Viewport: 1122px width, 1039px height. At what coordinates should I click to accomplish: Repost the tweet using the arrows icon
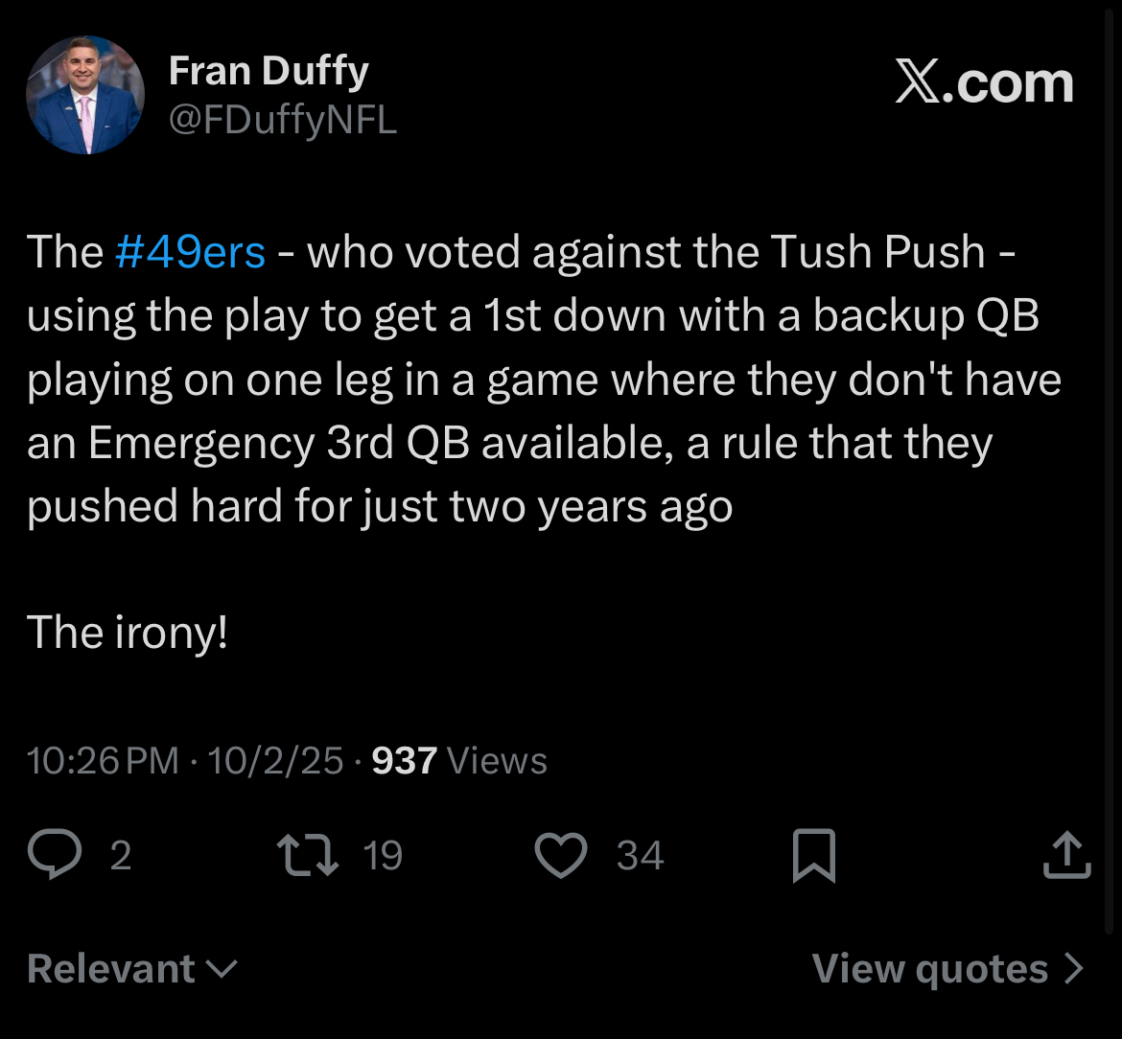pyautogui.click(x=307, y=855)
